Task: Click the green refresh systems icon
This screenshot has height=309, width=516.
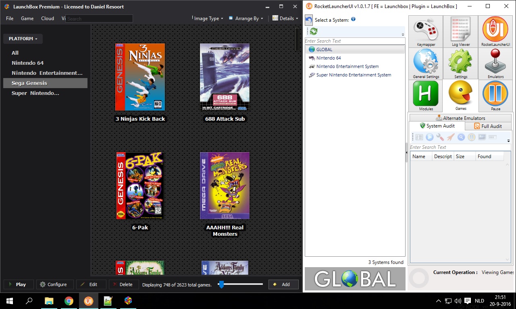Action: (x=314, y=31)
